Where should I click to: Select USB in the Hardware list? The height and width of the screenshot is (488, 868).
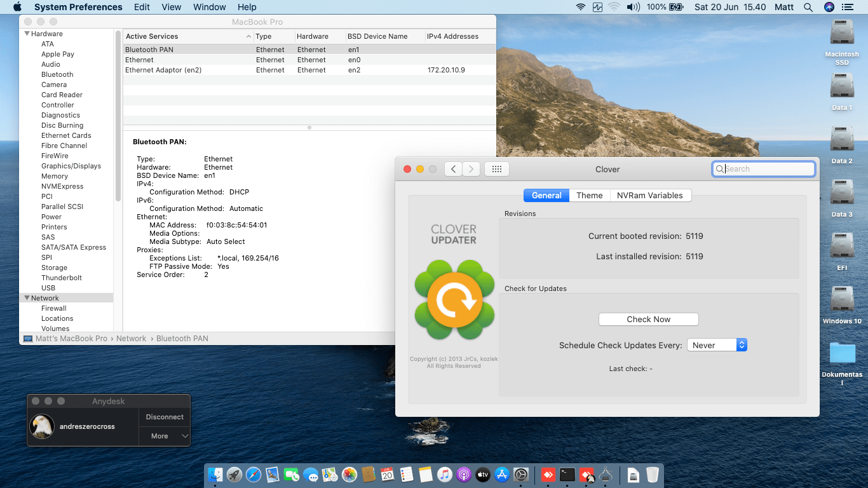tap(48, 288)
